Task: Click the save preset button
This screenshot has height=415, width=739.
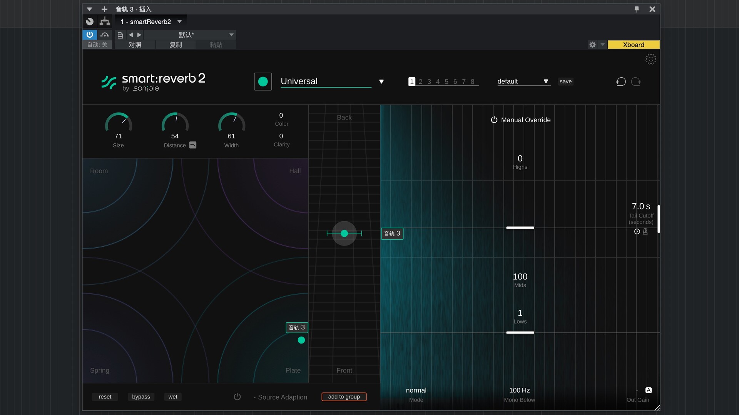Action: click(x=565, y=81)
